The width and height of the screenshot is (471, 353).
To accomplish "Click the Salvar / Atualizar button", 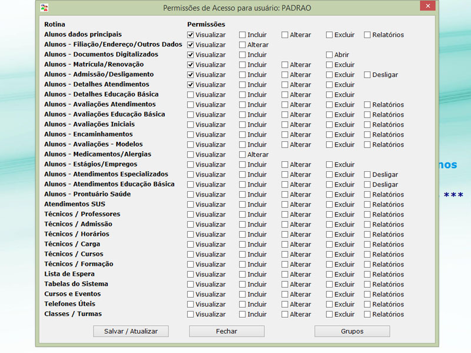I will (131, 331).
